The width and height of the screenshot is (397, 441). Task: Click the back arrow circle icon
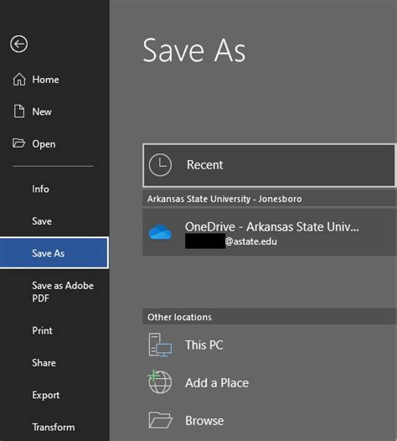click(x=18, y=44)
